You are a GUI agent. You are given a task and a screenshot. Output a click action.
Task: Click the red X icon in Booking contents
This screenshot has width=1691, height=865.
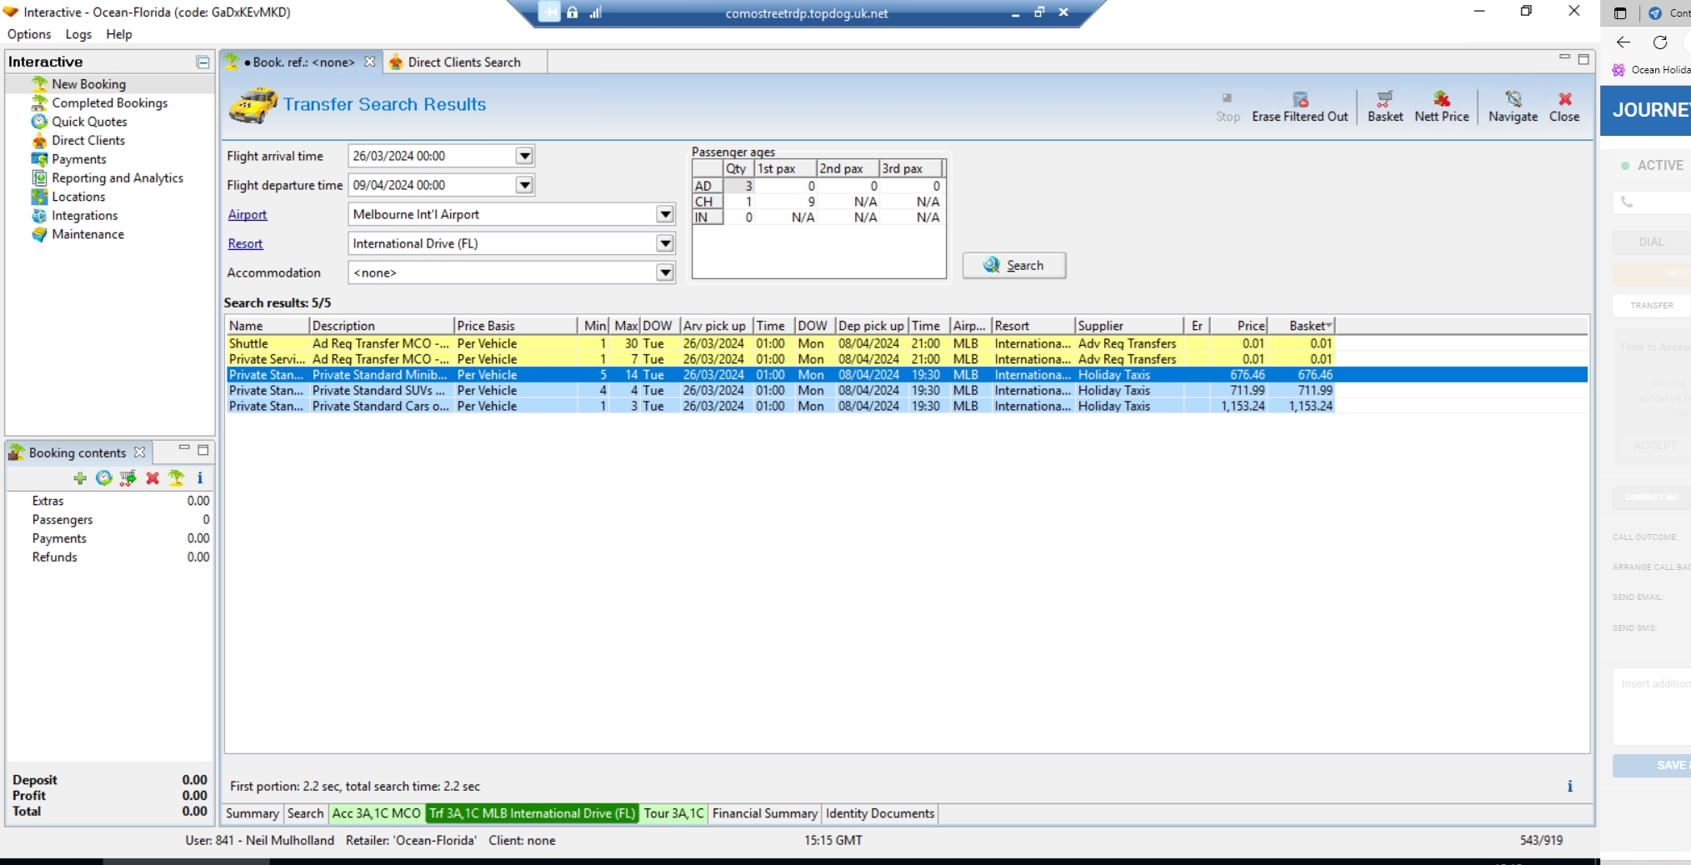[x=153, y=478]
